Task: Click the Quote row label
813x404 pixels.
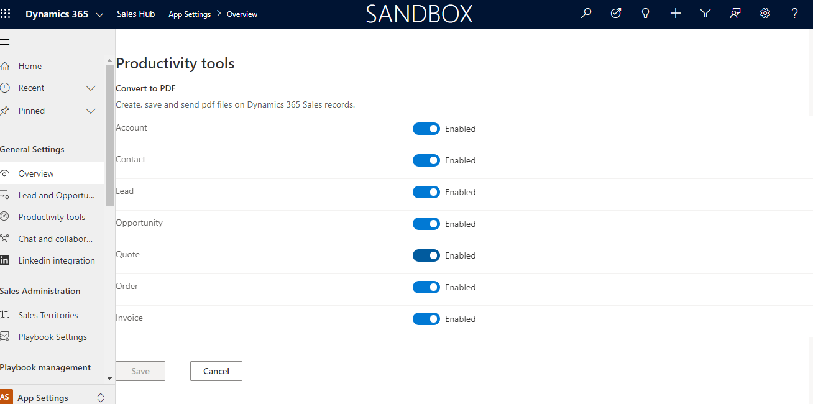Action: (x=128, y=254)
